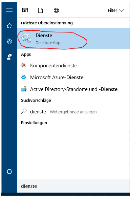Filter results by Apps icon
The width and height of the screenshot is (132, 197).
tap(25, 10)
